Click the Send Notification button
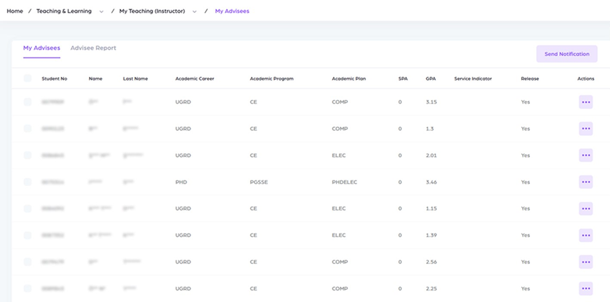The image size is (610, 302). 566,54
